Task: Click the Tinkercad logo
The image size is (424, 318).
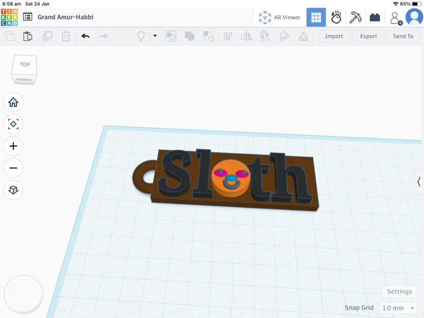Action: point(9,17)
